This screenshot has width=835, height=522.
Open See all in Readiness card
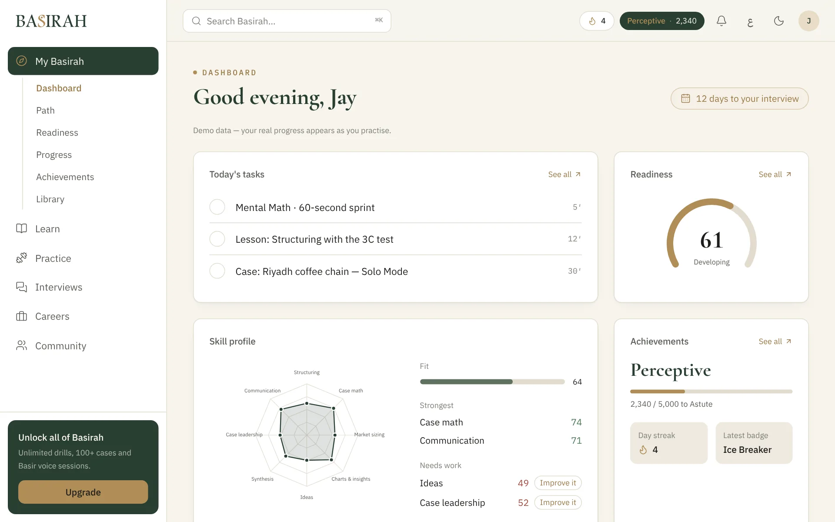(x=775, y=174)
